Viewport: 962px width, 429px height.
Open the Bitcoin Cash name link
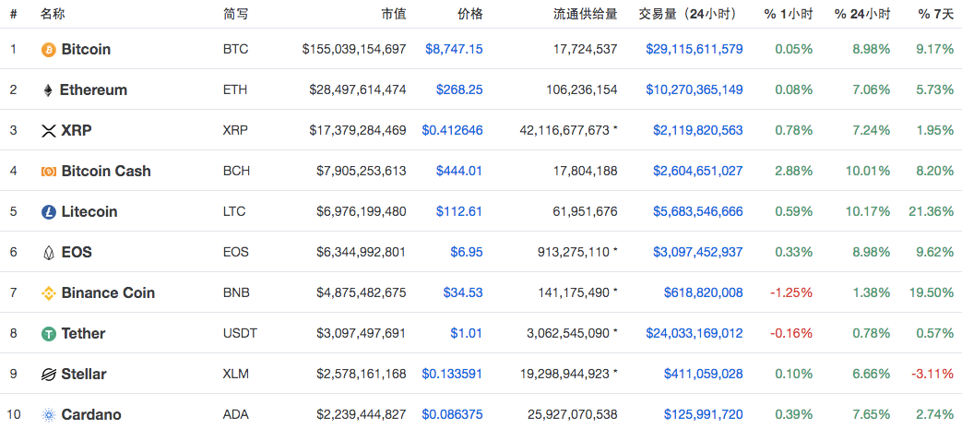point(106,171)
